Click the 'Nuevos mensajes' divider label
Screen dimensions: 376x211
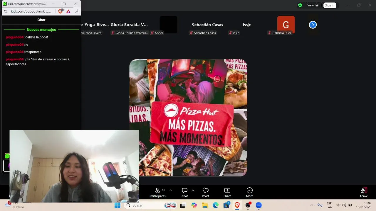pos(41,30)
